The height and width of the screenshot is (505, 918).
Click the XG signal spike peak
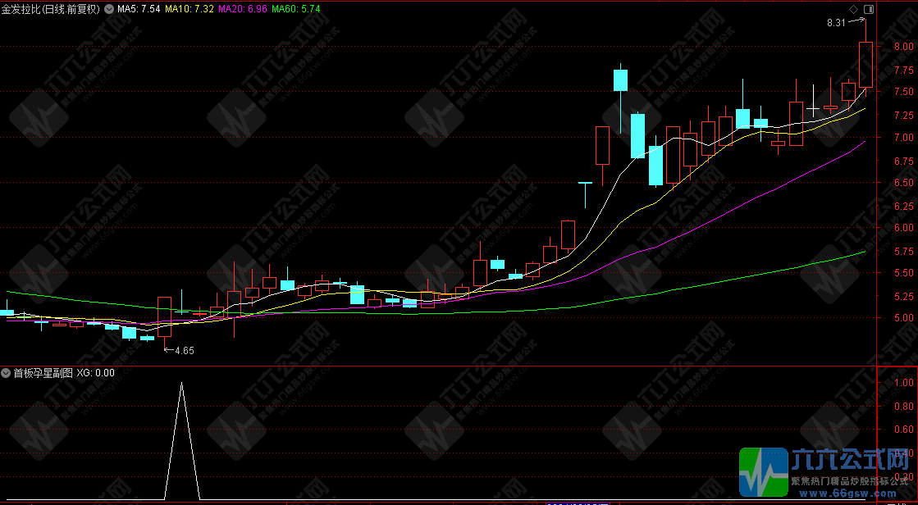point(182,383)
